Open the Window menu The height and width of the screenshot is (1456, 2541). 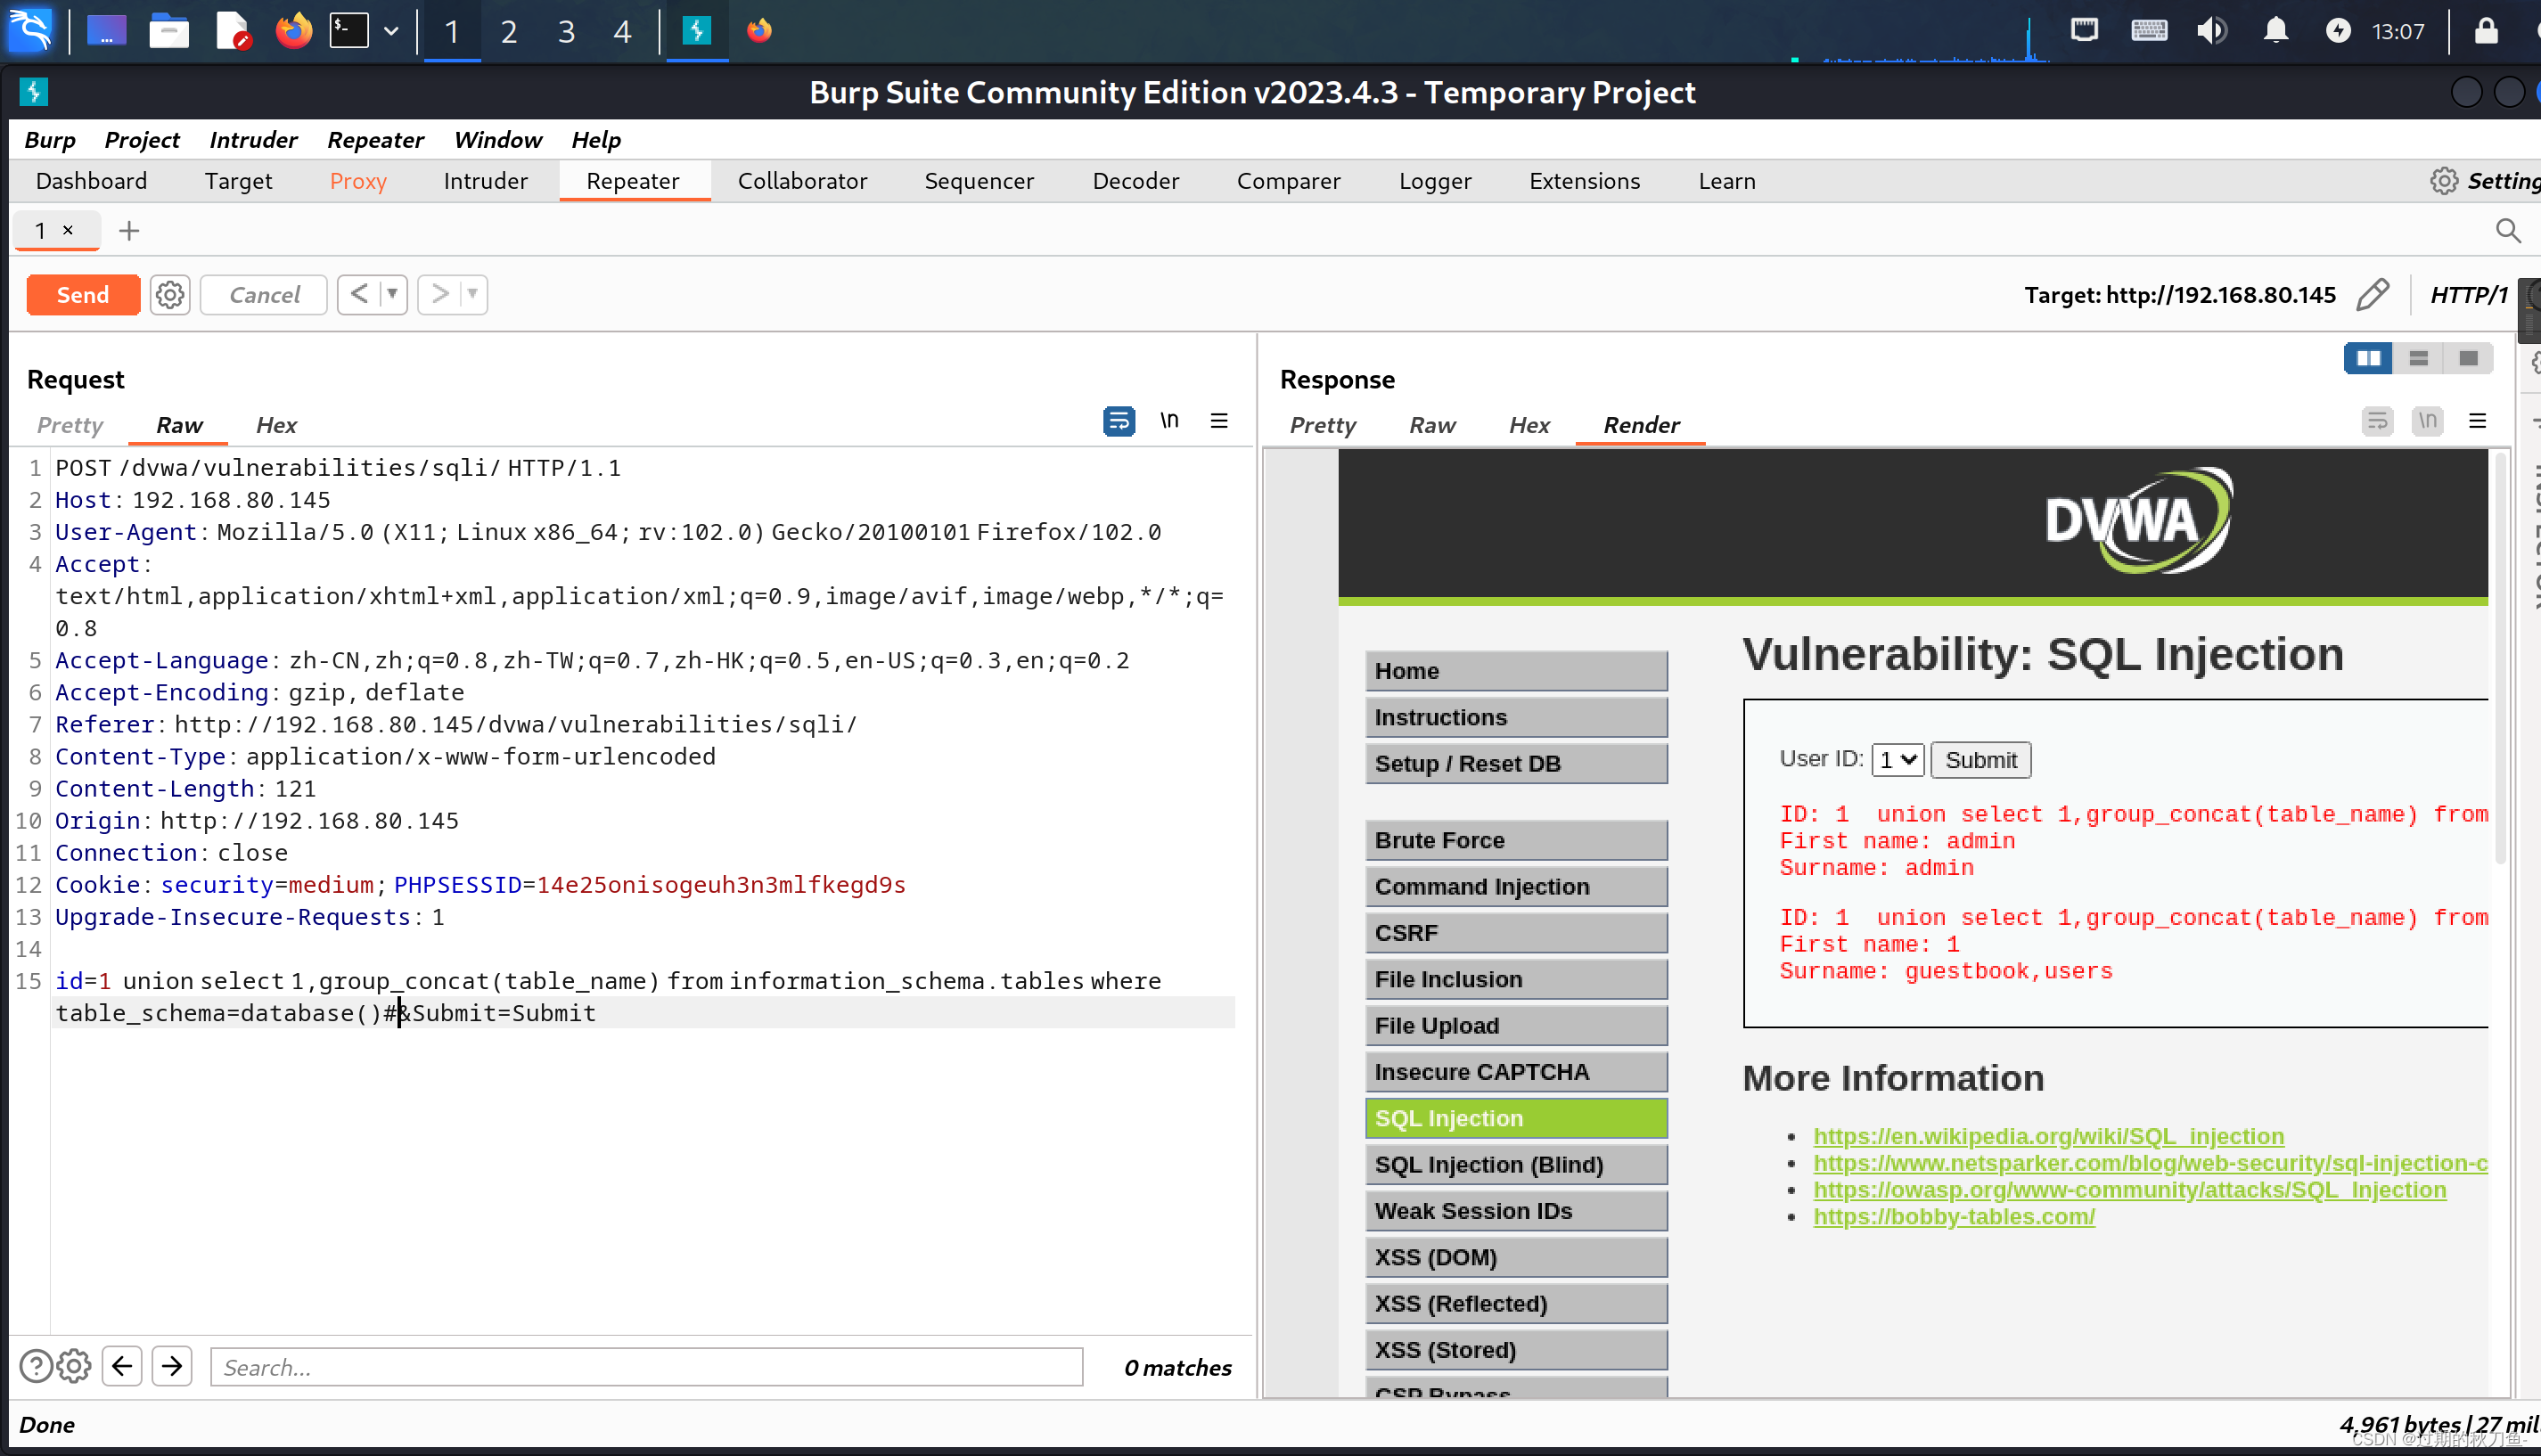[x=498, y=140]
